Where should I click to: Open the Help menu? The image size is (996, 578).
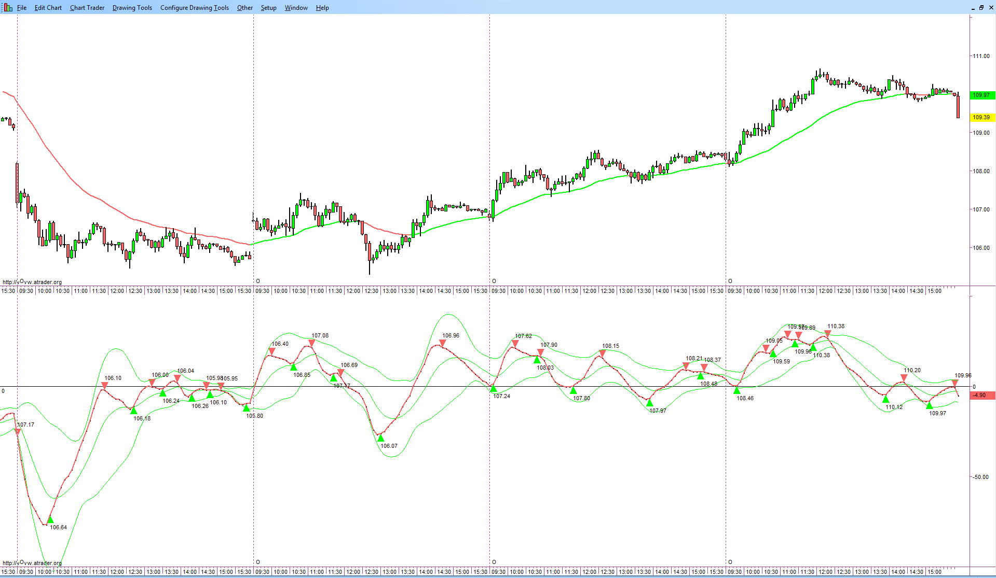(x=322, y=8)
